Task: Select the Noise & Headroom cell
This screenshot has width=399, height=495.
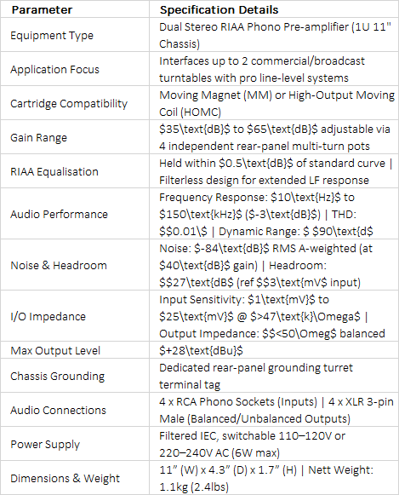Action: tap(75, 265)
